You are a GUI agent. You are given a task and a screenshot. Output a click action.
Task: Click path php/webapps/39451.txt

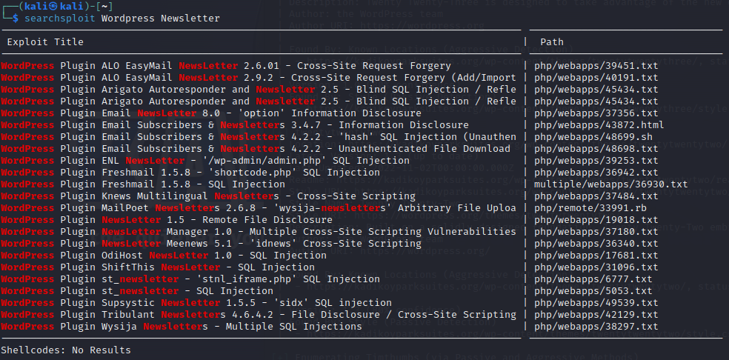596,66
